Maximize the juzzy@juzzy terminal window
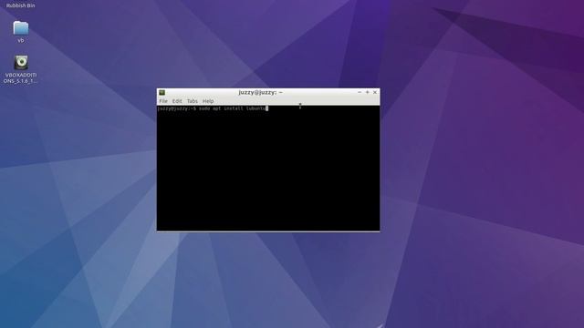The width and height of the screenshot is (584, 328). tap(367, 92)
